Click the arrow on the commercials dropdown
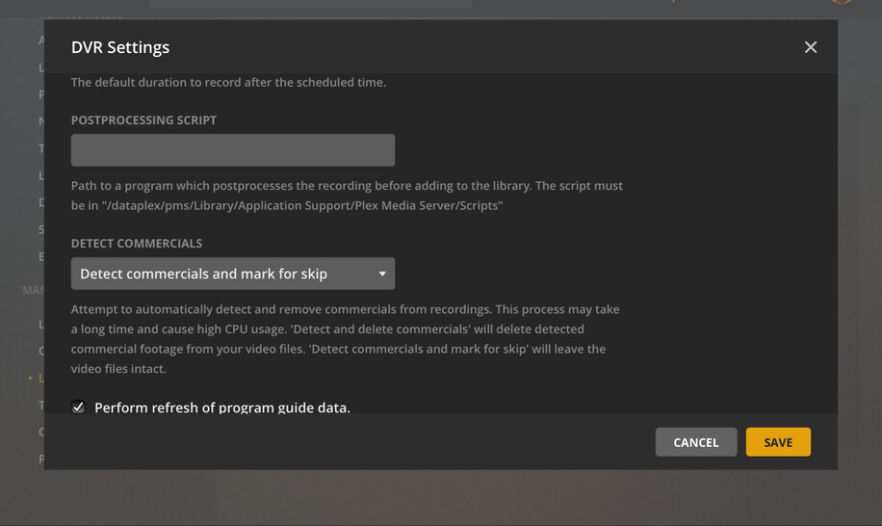Screen dimensions: 882x526 click(x=382, y=274)
